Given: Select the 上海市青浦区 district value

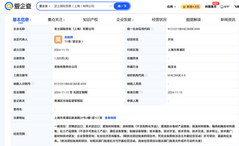Looking at the screenshot, I should pyautogui.click(x=176, y=50).
